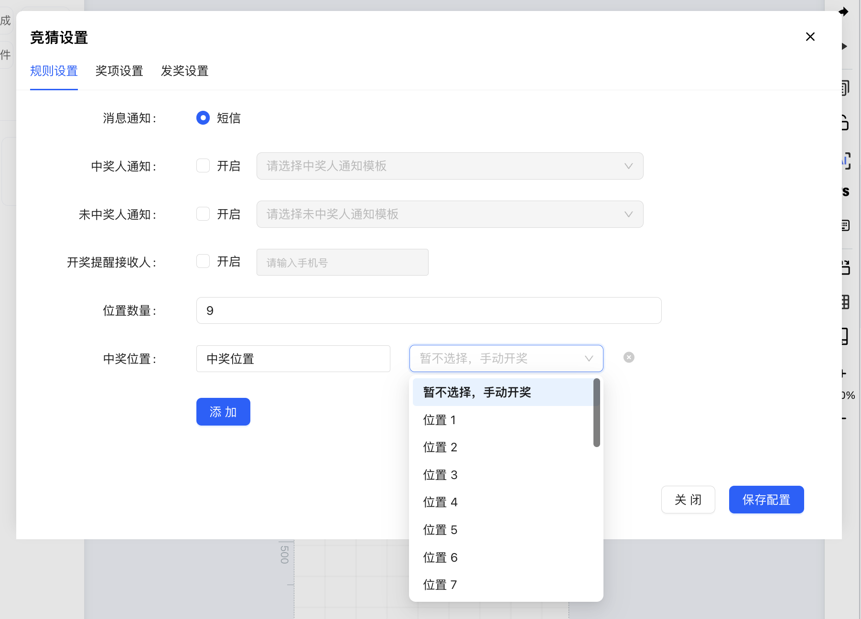Switch to the 奖项设置 tab

pyautogui.click(x=119, y=71)
